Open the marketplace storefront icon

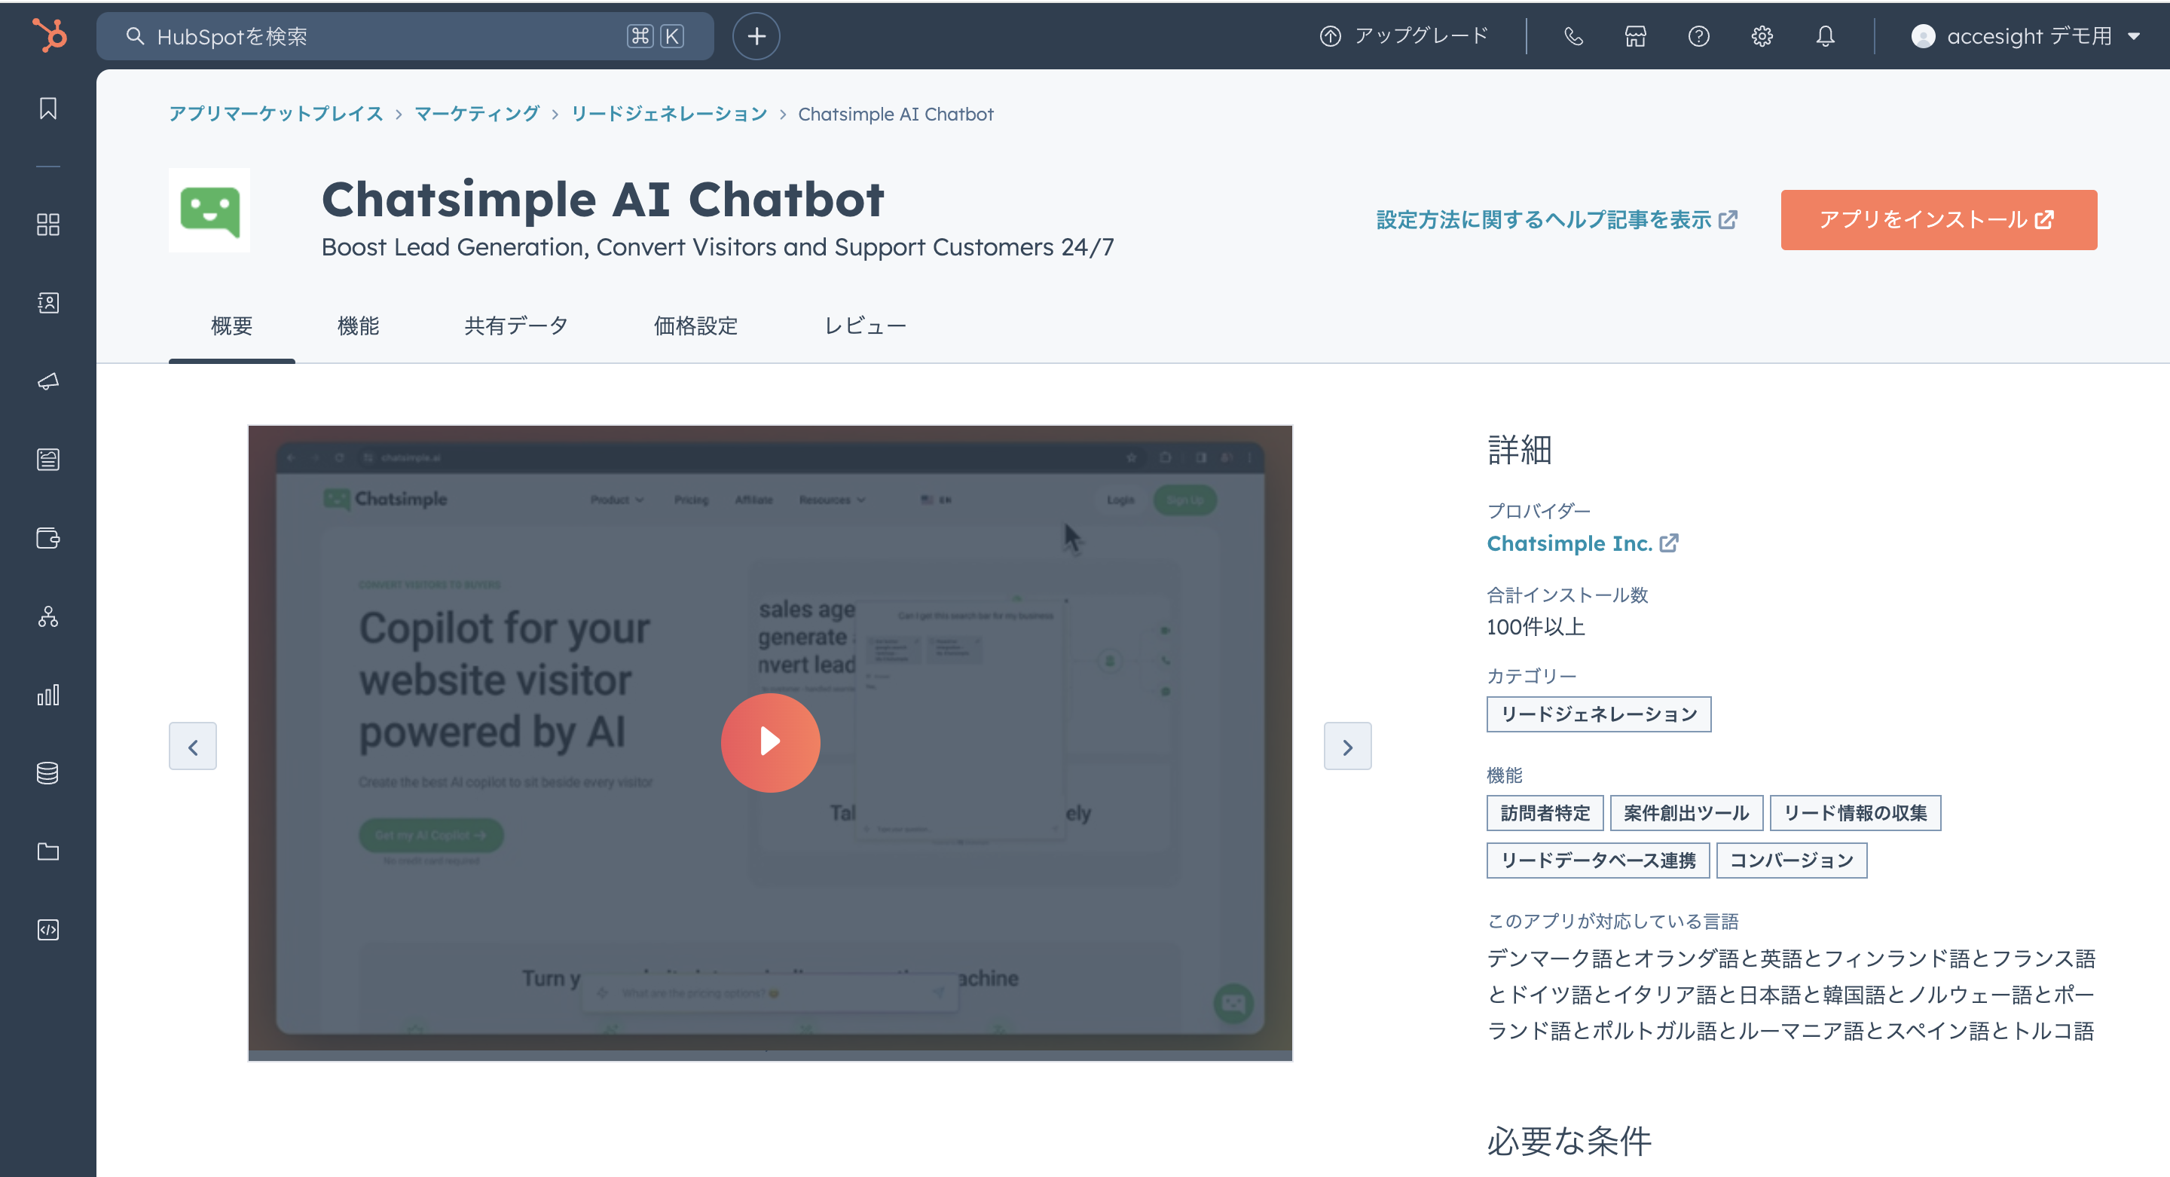1635,36
